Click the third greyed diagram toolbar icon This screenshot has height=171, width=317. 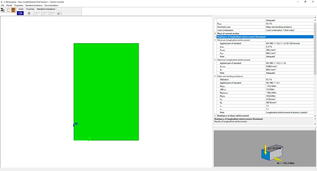tap(51, 13)
